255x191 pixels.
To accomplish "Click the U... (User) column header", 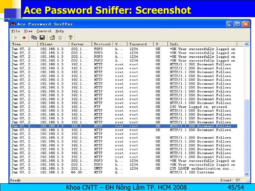I will (120, 44).
